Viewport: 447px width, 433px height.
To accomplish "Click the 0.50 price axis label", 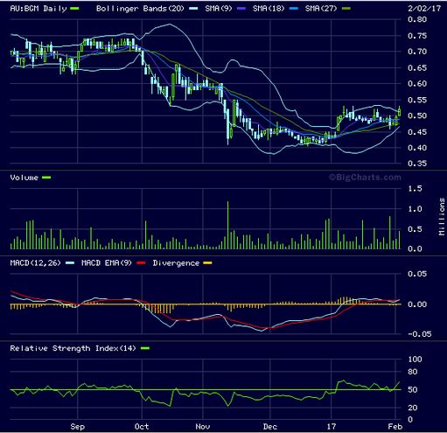I will click(x=417, y=115).
